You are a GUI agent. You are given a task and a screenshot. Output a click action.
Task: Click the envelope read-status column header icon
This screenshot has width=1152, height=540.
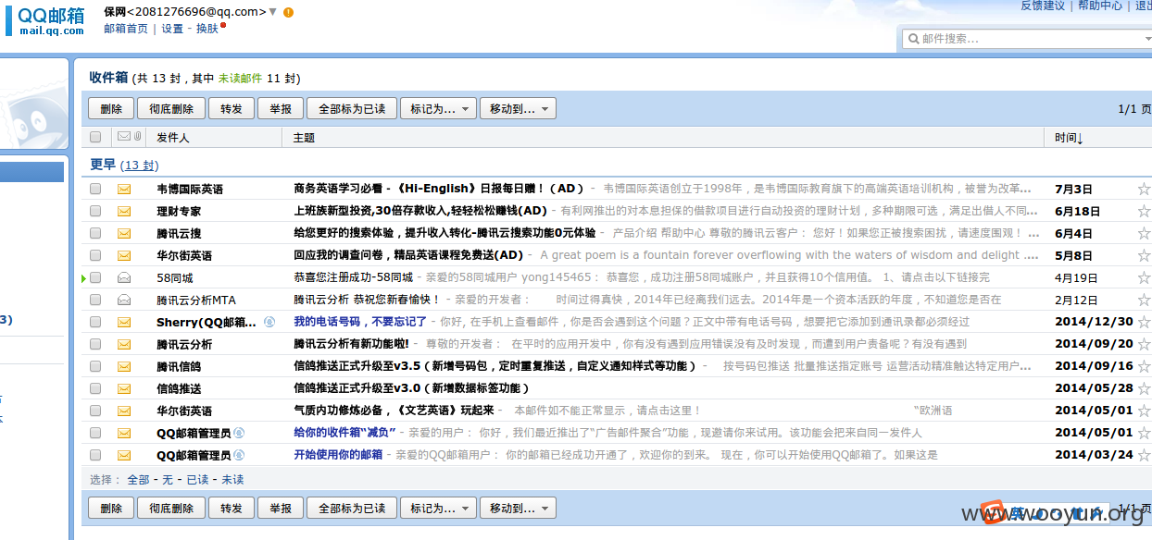[x=124, y=137]
